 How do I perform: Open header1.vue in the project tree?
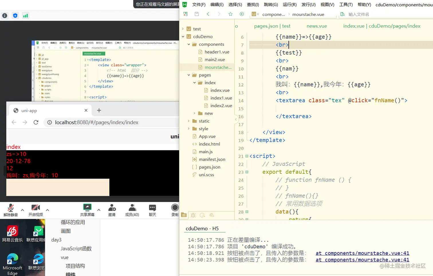pos(217,52)
